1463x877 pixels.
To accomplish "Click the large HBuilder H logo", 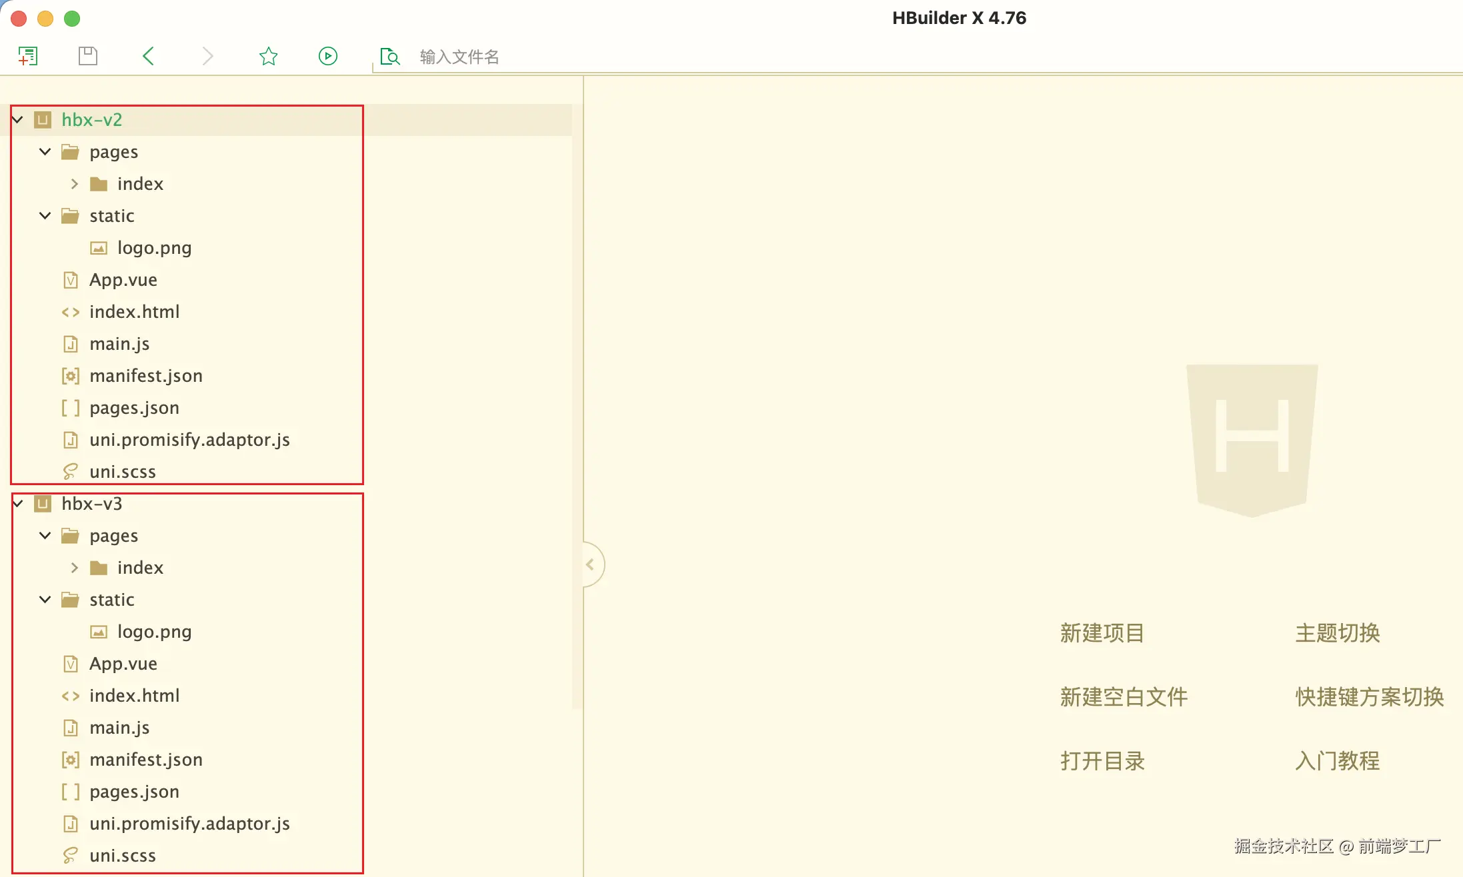I will tap(1252, 438).
